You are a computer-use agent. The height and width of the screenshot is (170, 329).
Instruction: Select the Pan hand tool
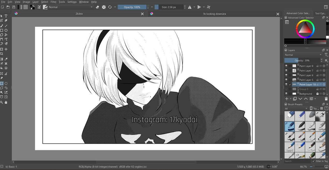pyautogui.click(x=6, y=102)
